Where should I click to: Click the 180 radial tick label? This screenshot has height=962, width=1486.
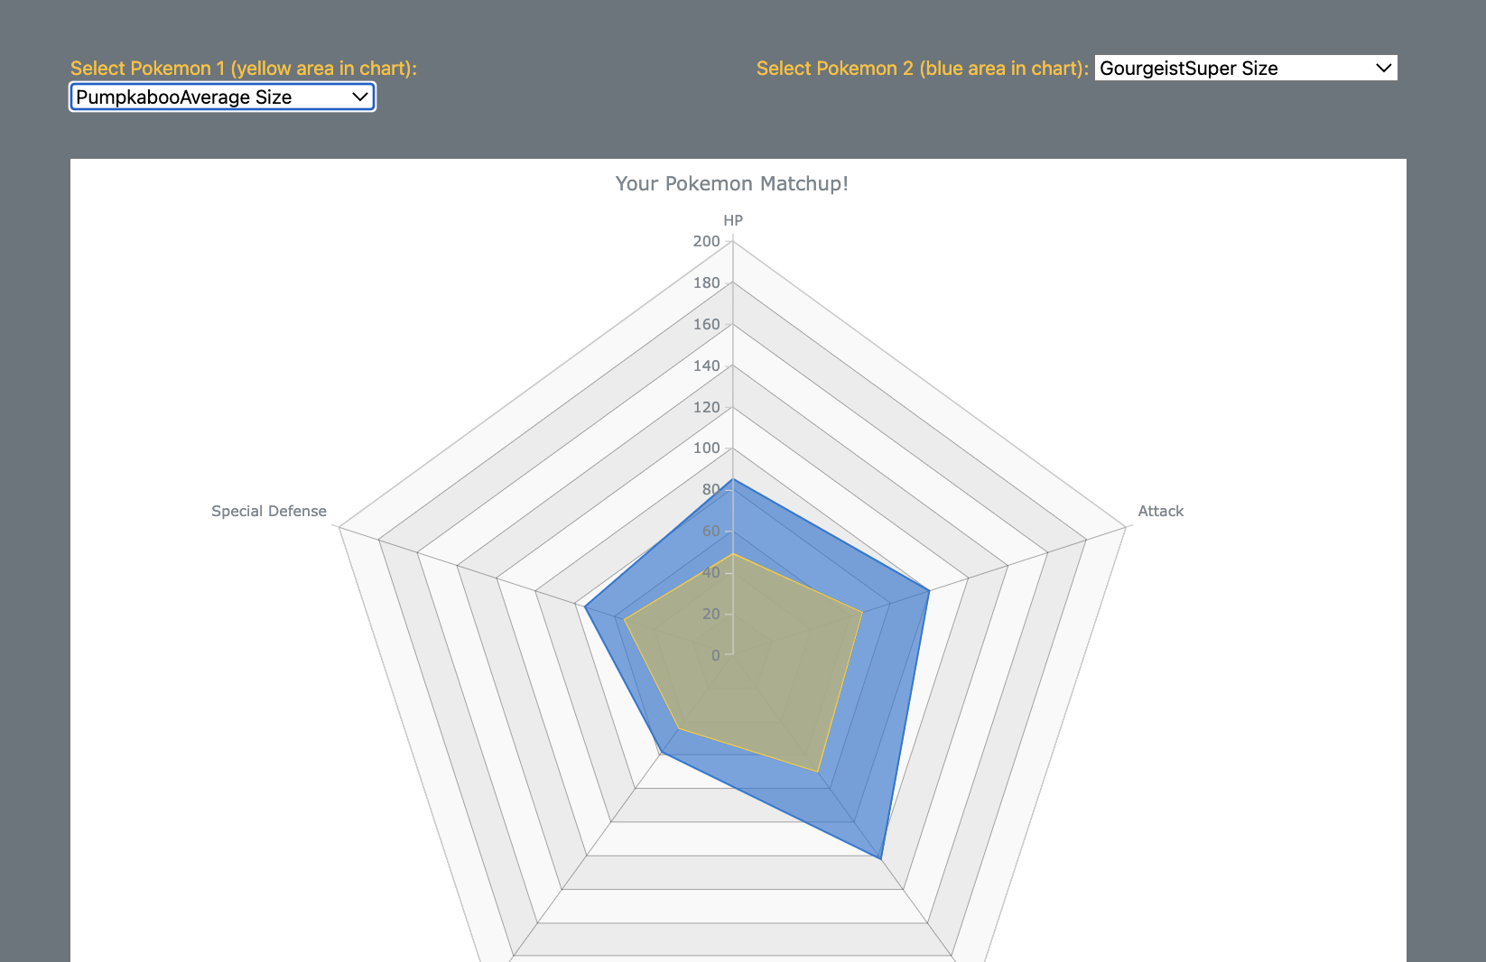click(706, 283)
